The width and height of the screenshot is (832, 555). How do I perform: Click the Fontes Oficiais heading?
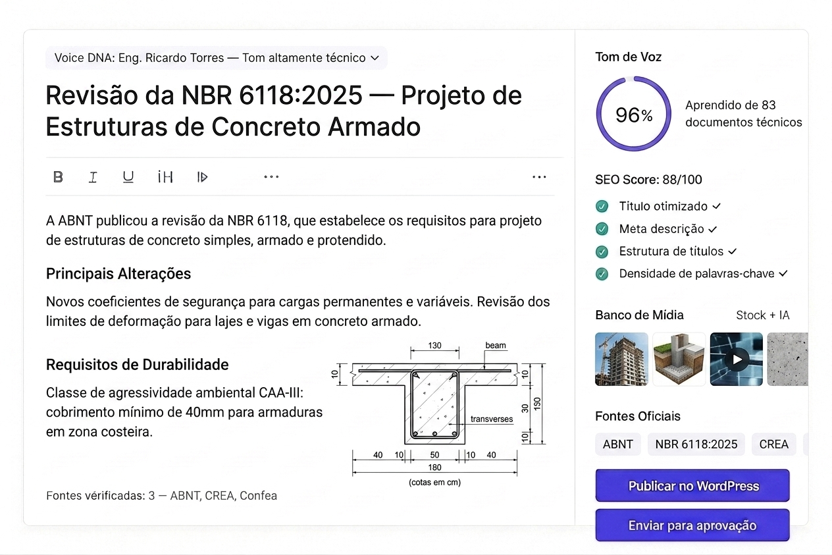(638, 417)
